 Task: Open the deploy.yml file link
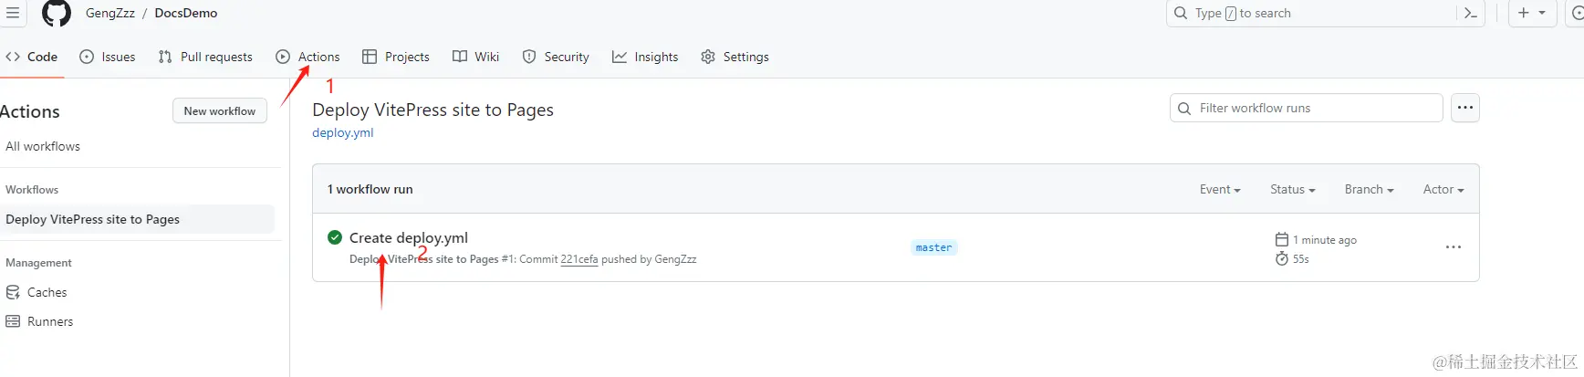343,132
